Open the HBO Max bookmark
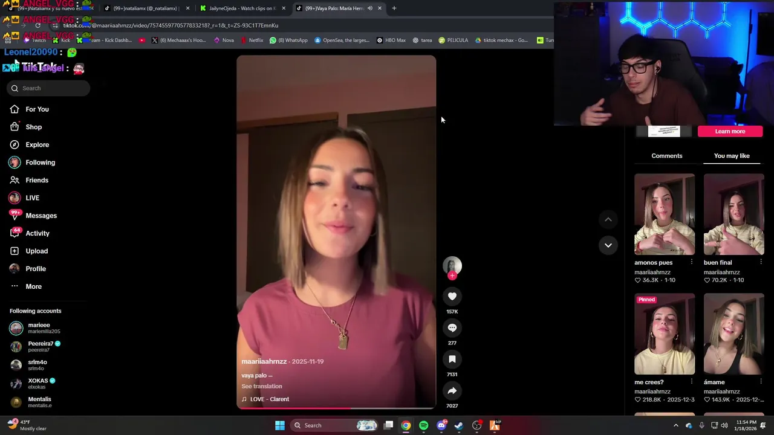This screenshot has height=435, width=774. coord(391,40)
